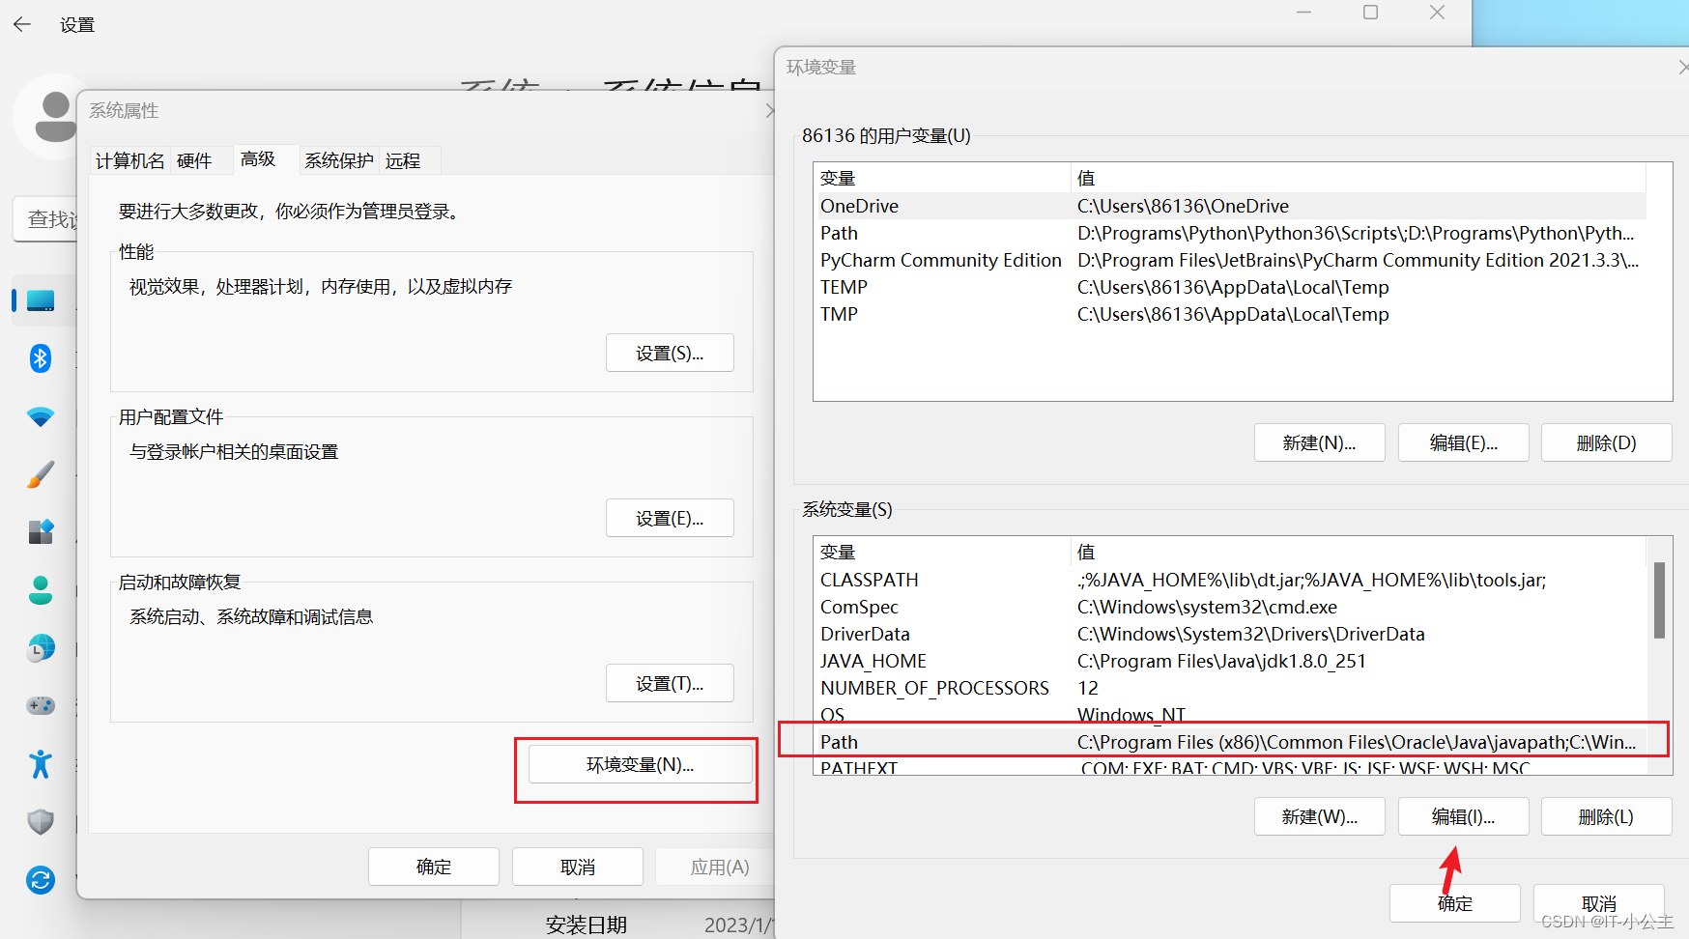Click 编辑(E) for user variables
Image resolution: width=1689 pixels, height=939 pixels.
click(1464, 442)
